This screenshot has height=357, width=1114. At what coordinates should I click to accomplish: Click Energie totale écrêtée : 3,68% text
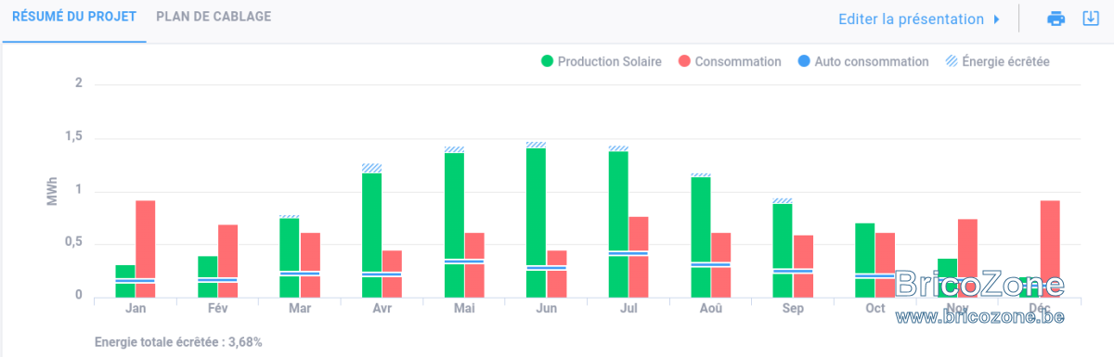pyautogui.click(x=178, y=342)
